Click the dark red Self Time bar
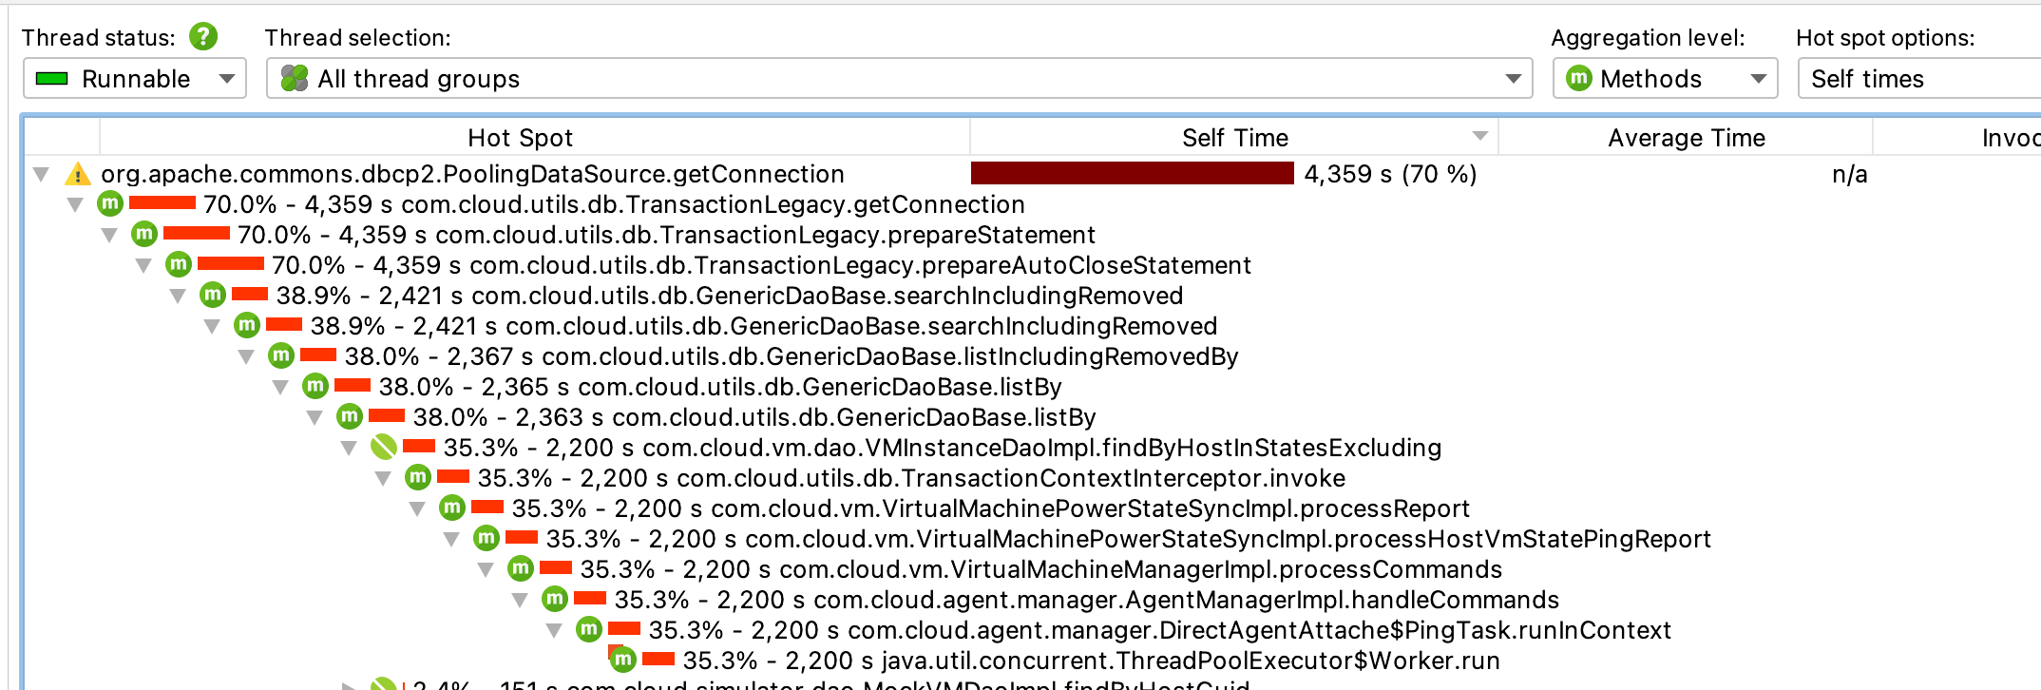This screenshot has width=2041, height=690. pos(1132,174)
